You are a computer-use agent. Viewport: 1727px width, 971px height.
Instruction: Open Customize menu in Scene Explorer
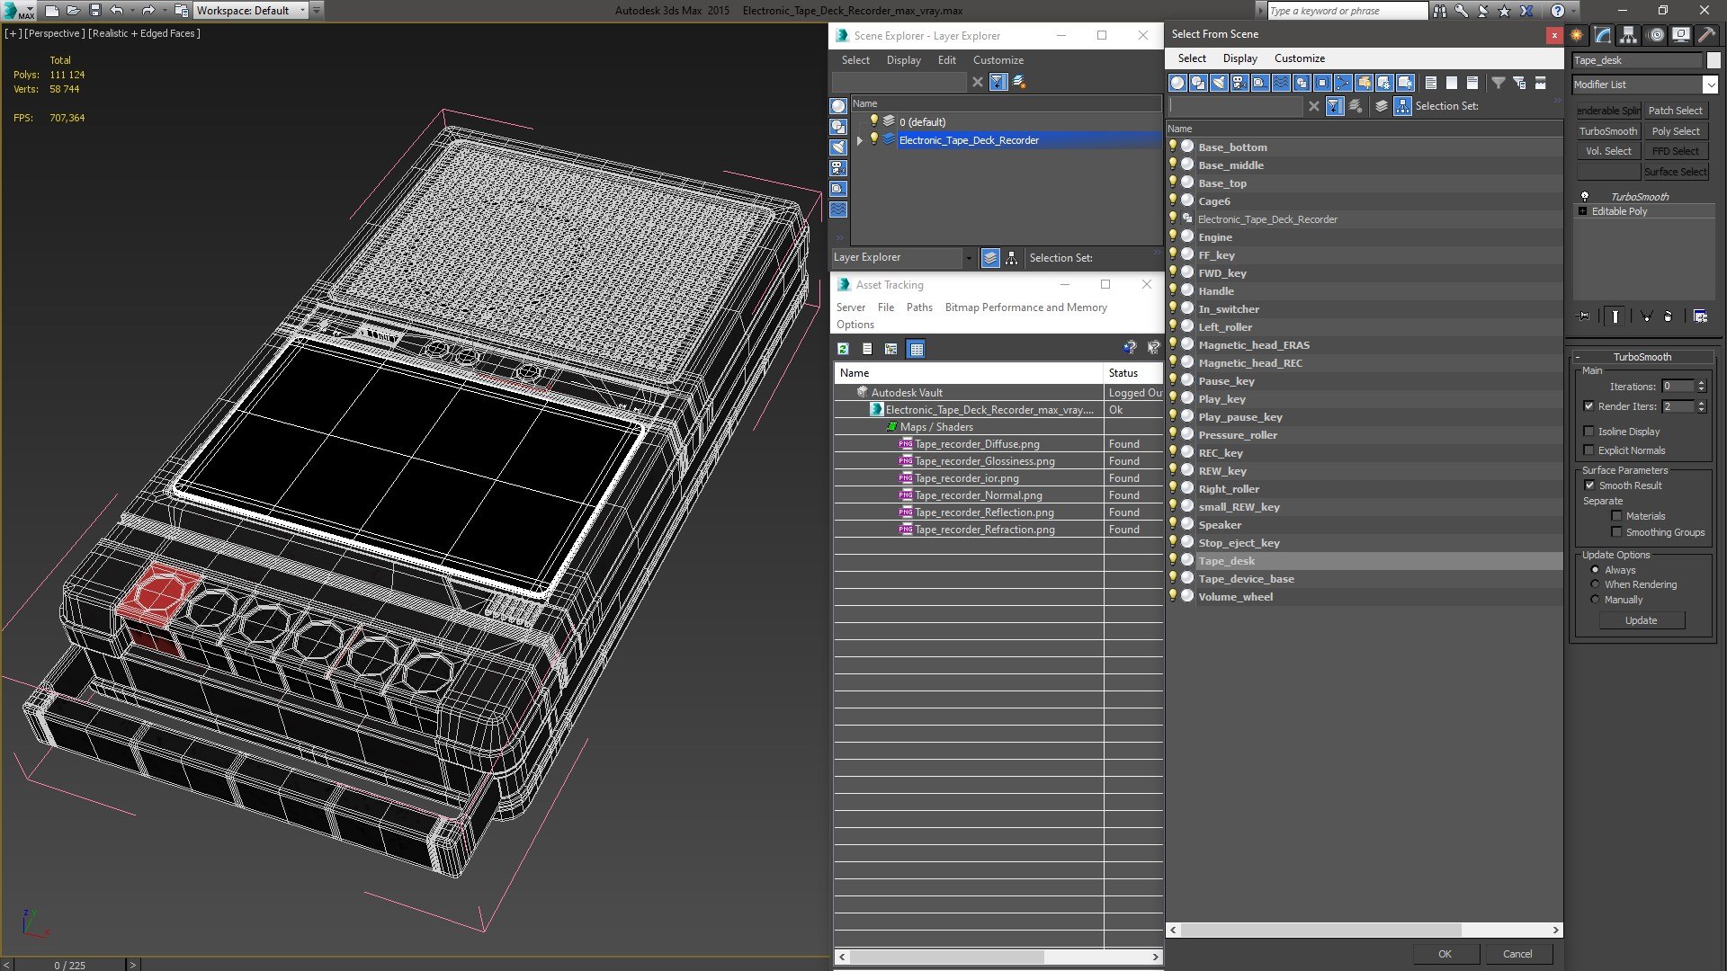coord(998,60)
